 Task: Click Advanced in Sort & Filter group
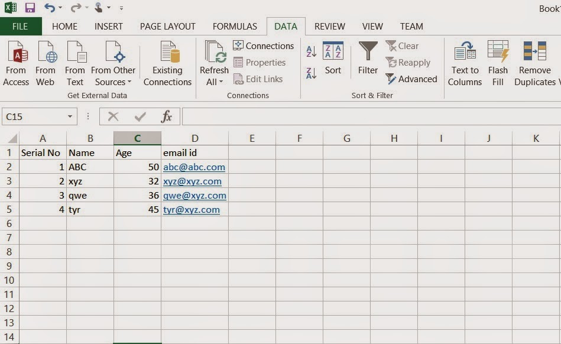(411, 79)
